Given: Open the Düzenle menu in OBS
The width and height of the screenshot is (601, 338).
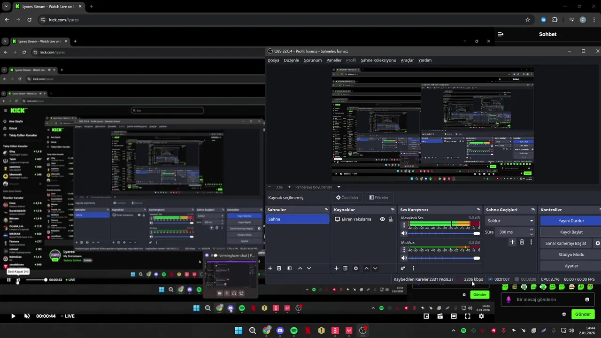Looking at the screenshot, I should coord(291,60).
